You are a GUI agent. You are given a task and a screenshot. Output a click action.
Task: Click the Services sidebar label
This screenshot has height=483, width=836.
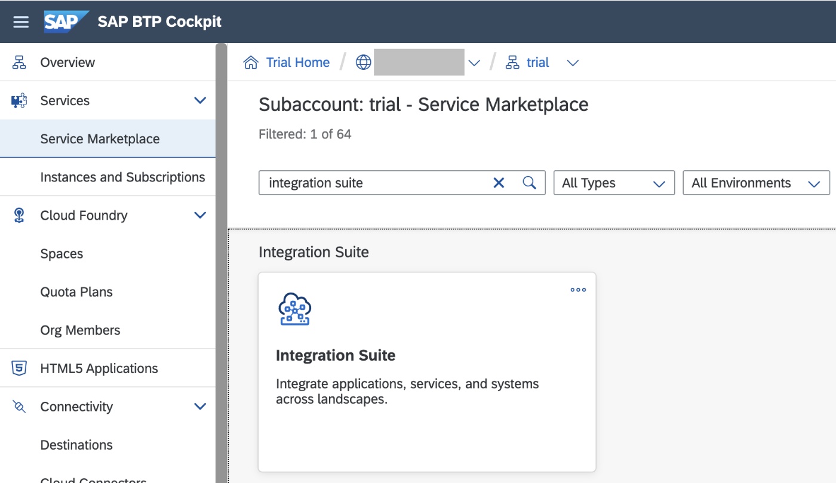pos(64,100)
